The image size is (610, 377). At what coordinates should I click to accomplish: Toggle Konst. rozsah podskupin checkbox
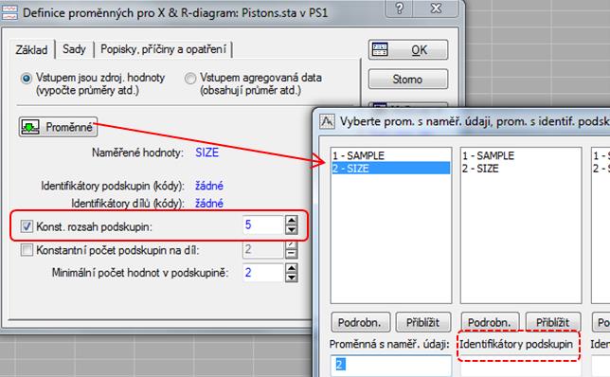[27, 226]
